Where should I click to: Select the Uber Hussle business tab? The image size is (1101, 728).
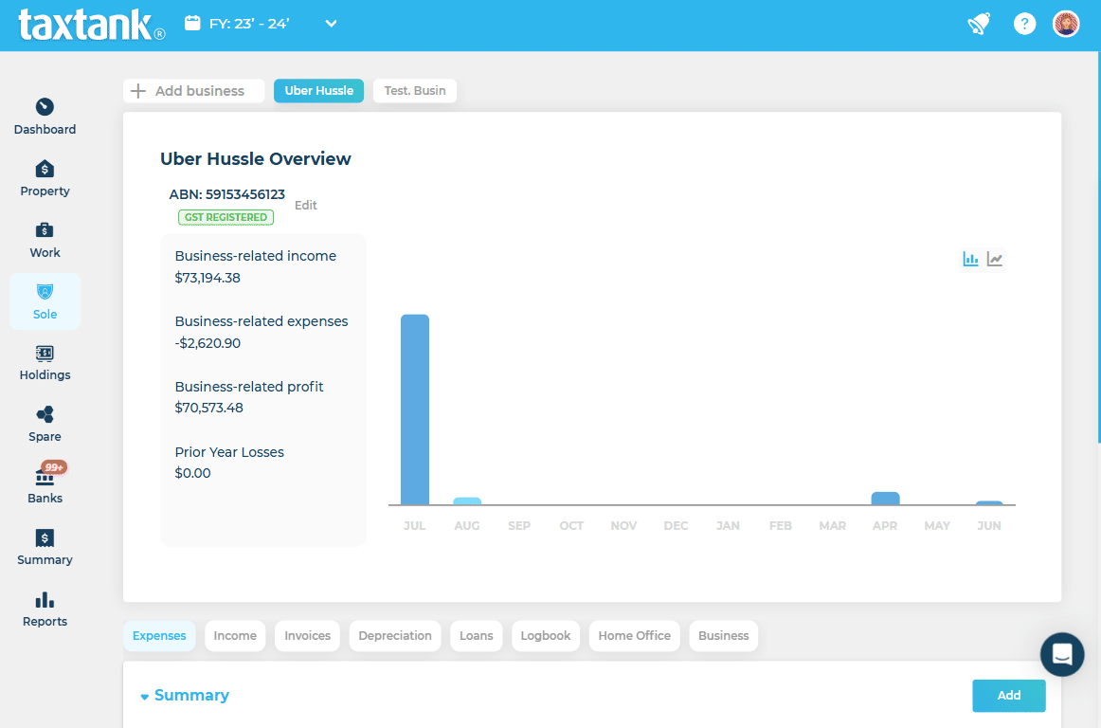318,91
